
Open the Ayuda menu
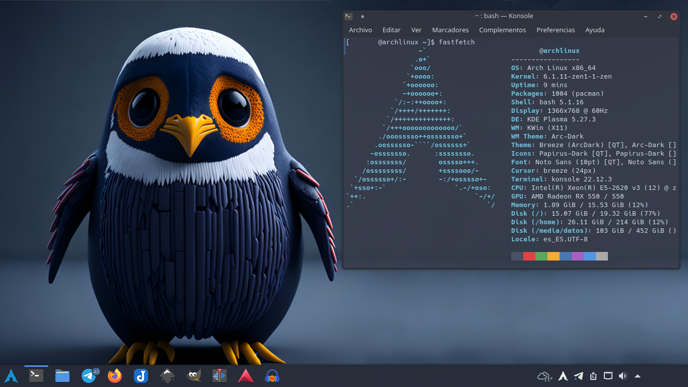click(x=595, y=30)
